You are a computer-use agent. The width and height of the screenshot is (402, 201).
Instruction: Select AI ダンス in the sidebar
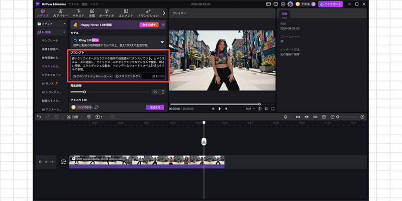point(50,83)
